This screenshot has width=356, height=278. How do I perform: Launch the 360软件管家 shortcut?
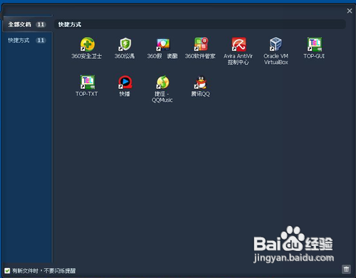[x=201, y=44]
